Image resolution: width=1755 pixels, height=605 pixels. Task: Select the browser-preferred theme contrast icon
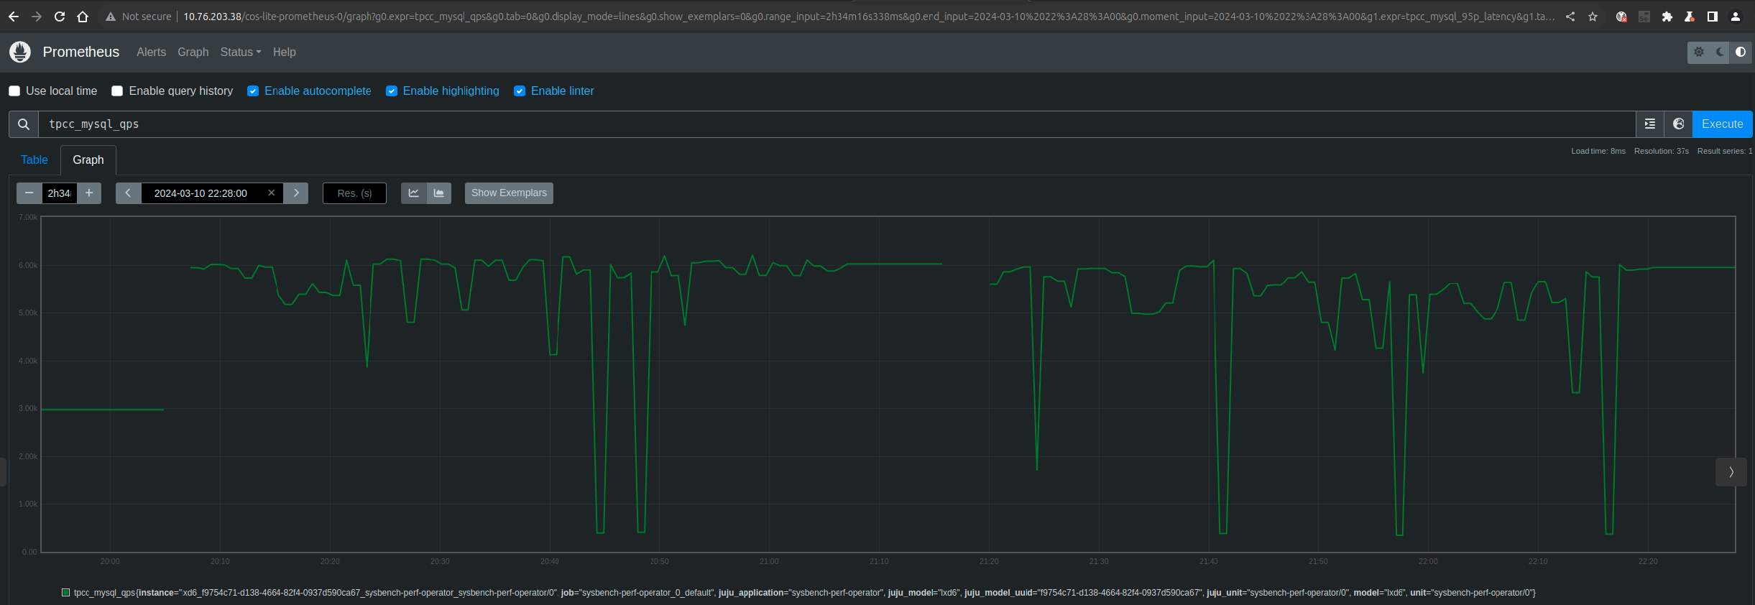tap(1740, 52)
